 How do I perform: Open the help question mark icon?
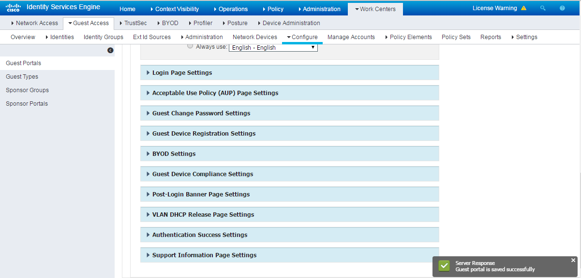(562, 8)
